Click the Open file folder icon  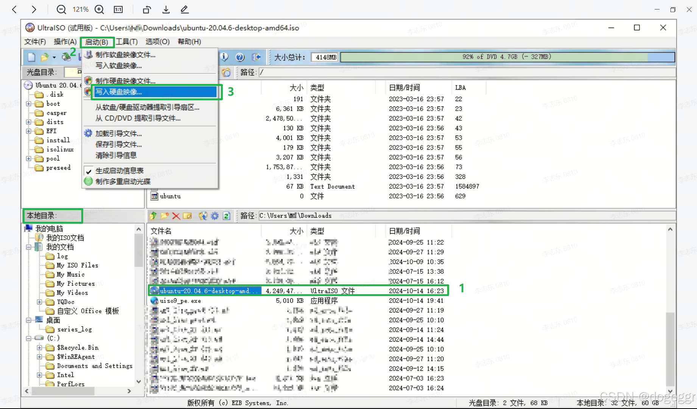[x=44, y=57]
